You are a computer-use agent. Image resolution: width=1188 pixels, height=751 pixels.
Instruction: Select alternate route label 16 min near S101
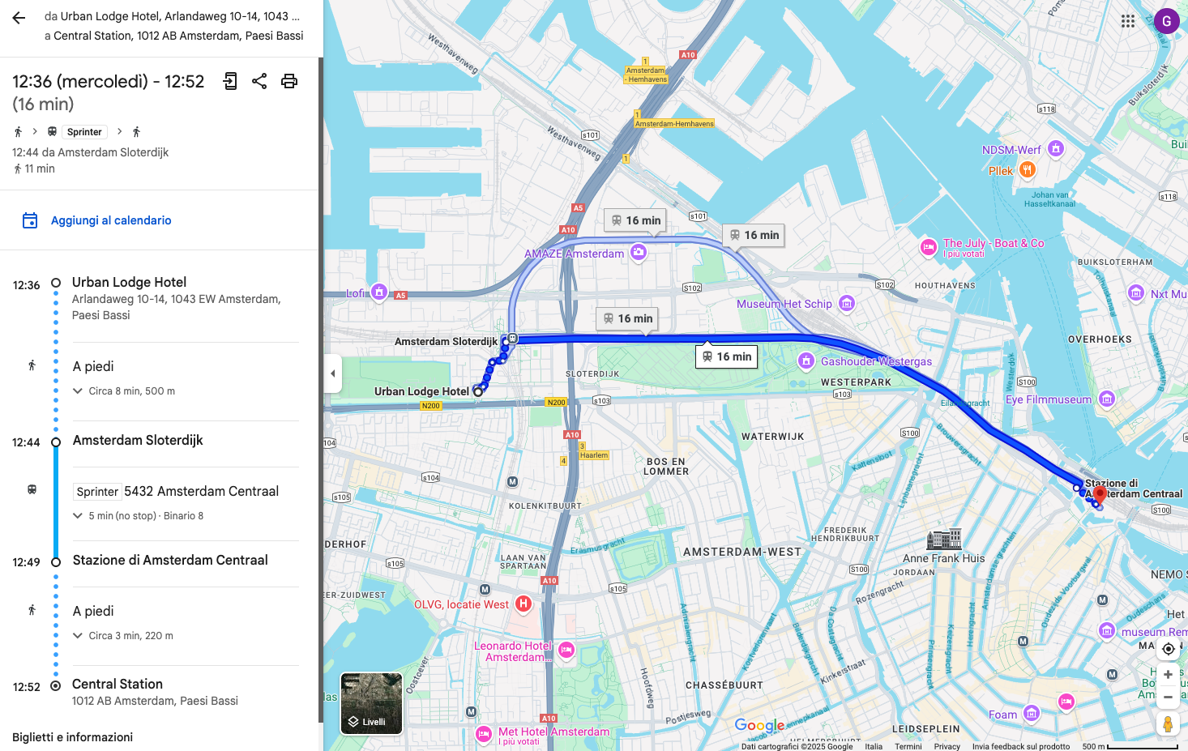click(x=636, y=220)
